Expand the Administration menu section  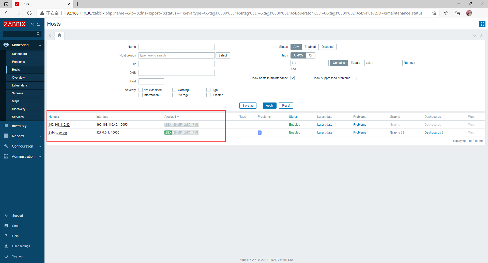40,157
